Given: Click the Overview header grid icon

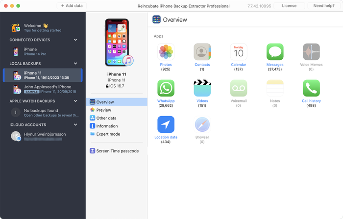Looking at the screenshot, I should click(x=156, y=20).
